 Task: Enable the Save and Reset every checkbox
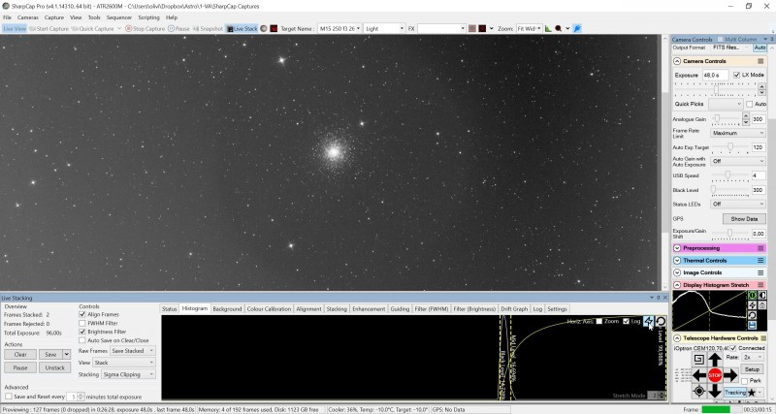pyautogui.click(x=9, y=397)
